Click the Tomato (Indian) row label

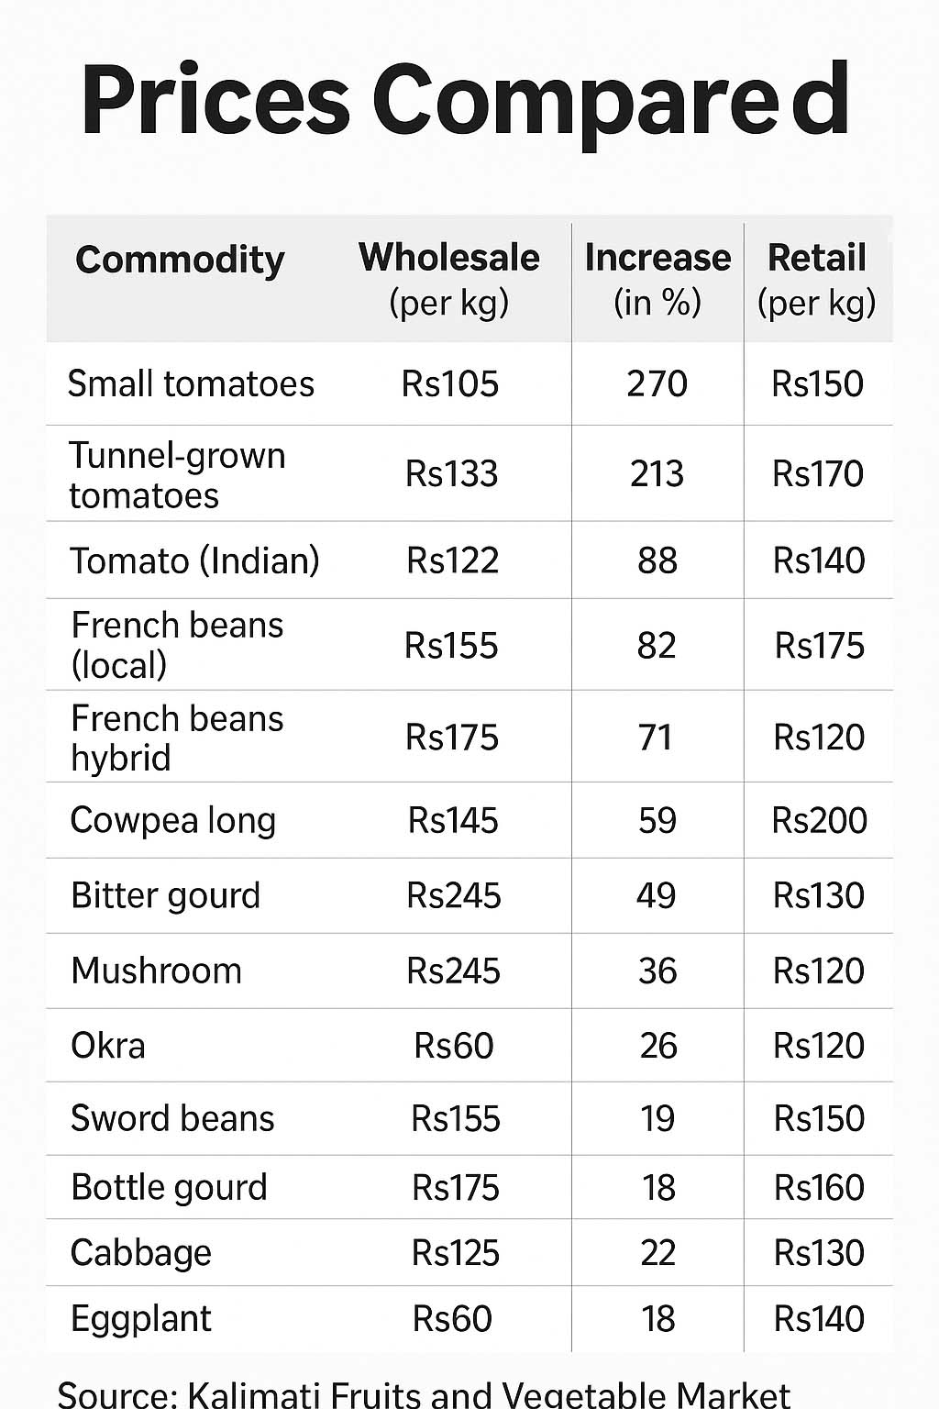point(195,560)
